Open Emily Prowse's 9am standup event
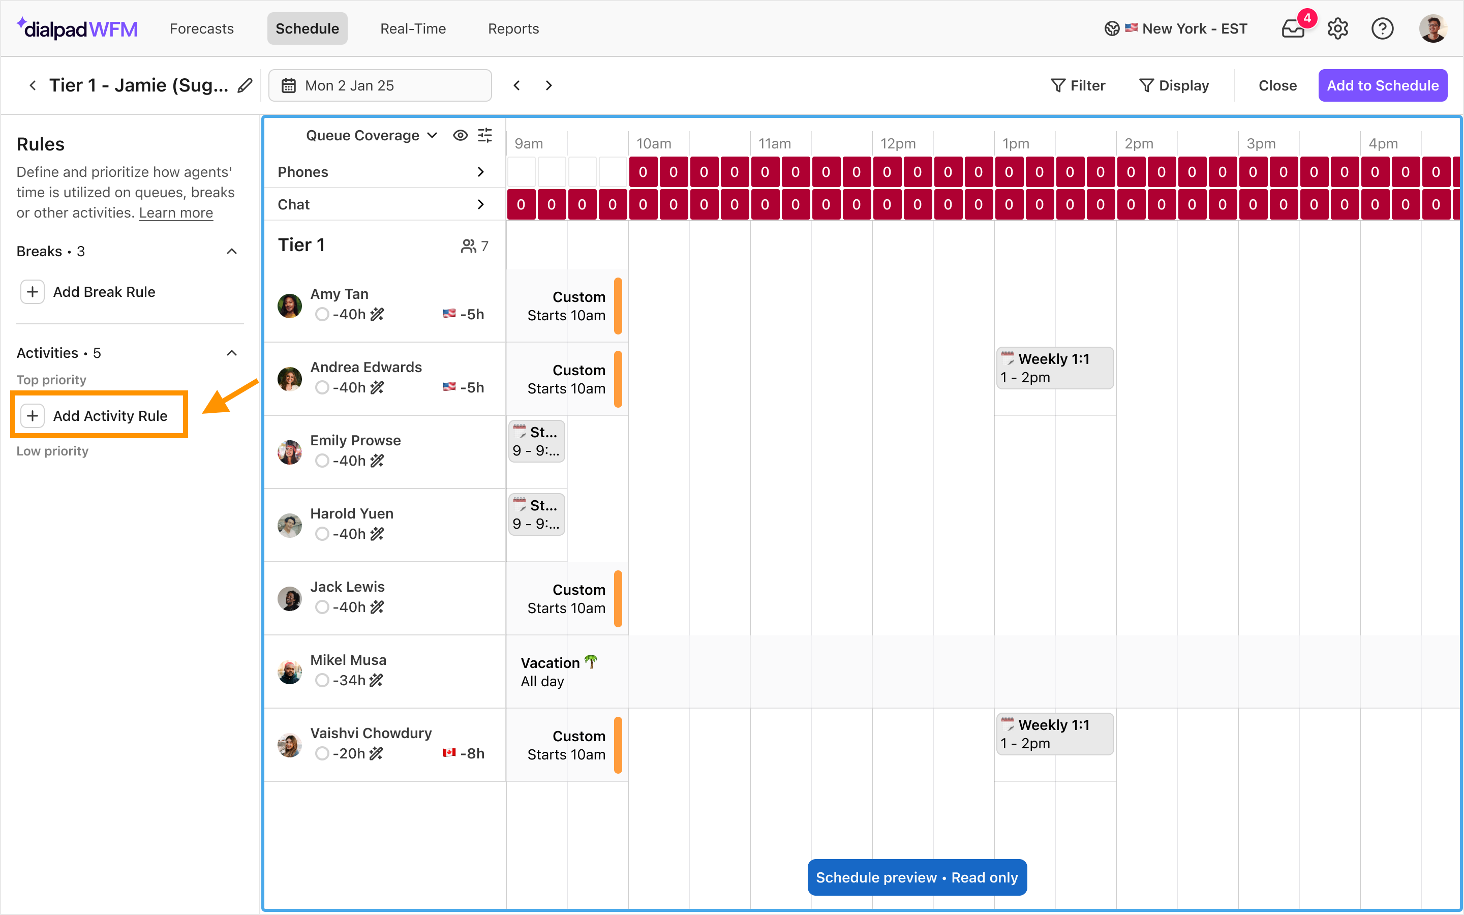 (x=537, y=441)
